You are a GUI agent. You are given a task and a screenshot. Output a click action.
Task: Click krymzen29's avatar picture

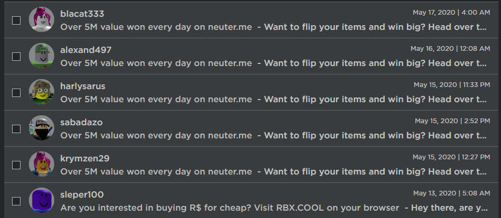(x=42, y=165)
